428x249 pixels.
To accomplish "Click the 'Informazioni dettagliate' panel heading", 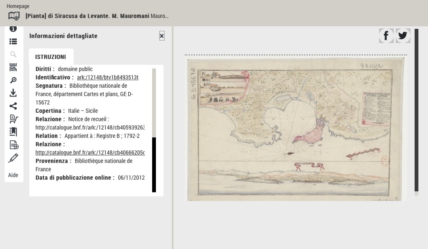I will tap(64, 36).
